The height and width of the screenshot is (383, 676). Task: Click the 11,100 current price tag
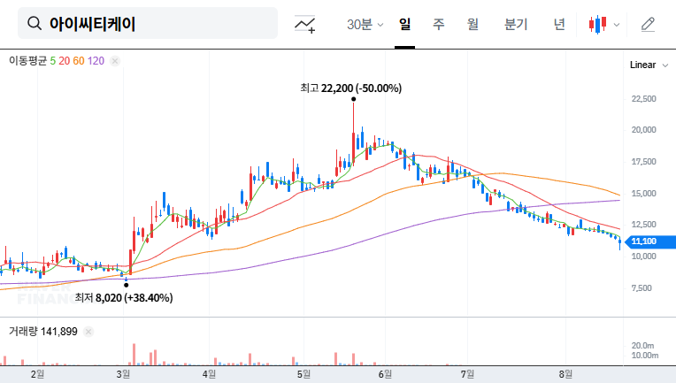tap(641, 241)
